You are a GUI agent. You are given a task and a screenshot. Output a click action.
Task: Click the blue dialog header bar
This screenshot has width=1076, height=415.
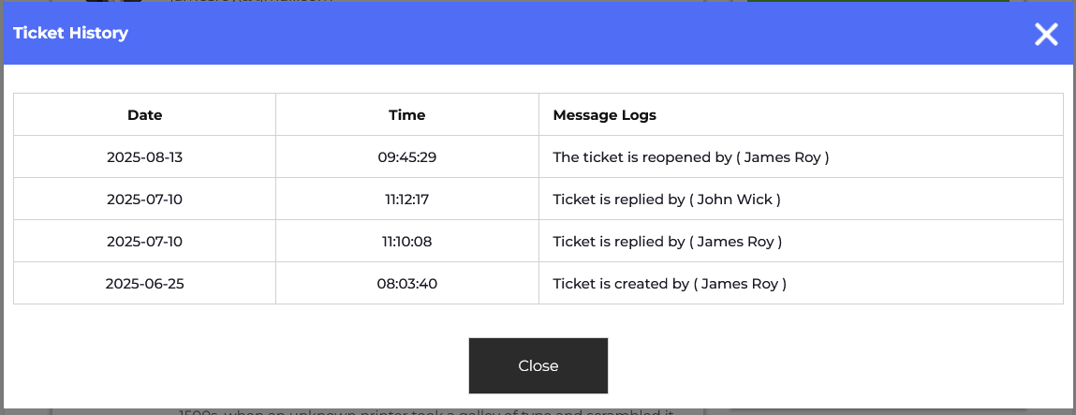[562, 34]
